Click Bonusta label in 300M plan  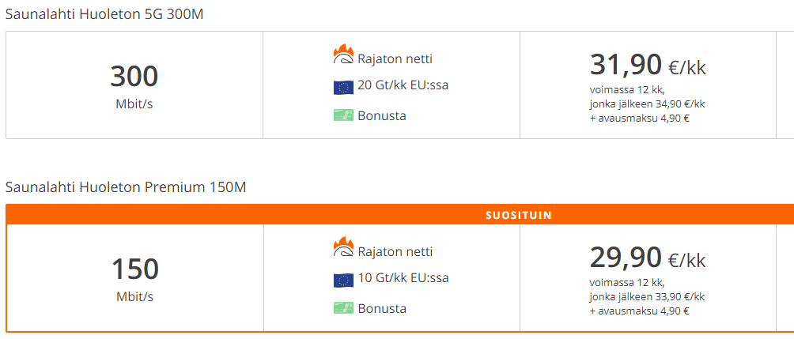pyautogui.click(x=382, y=116)
